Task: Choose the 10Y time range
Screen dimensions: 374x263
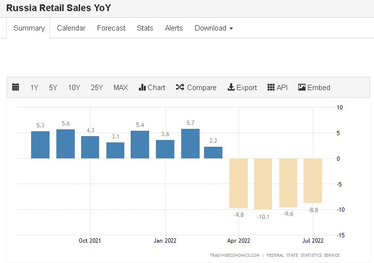Action: click(74, 88)
